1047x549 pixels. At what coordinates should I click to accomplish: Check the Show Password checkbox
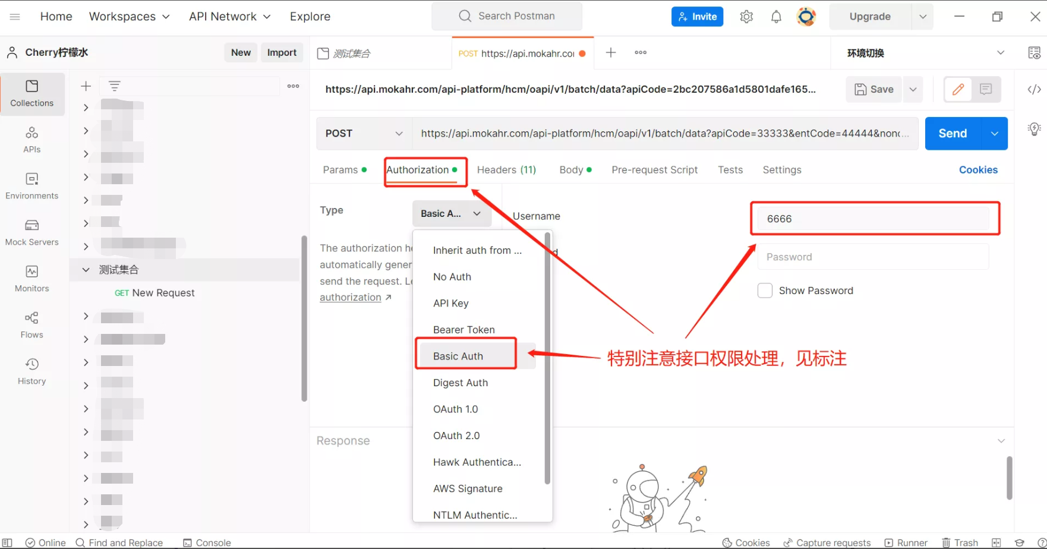click(765, 291)
